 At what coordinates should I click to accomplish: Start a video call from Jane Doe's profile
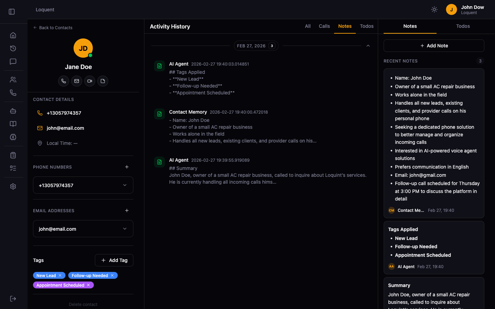click(x=90, y=81)
